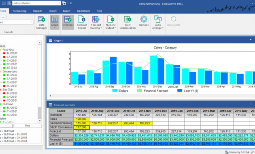Select Last Yr 2018-Oct cell $4,450,135

pyautogui.click(x=129, y=143)
